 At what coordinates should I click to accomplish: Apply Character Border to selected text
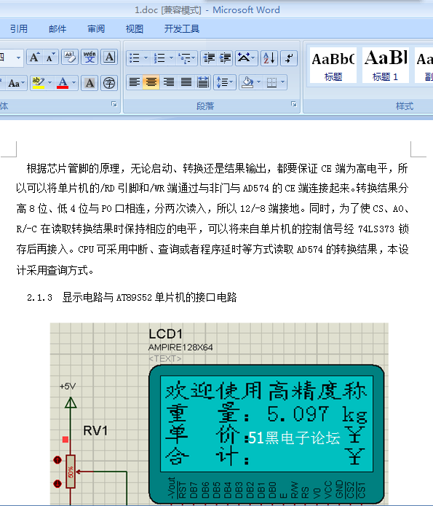pos(109,58)
